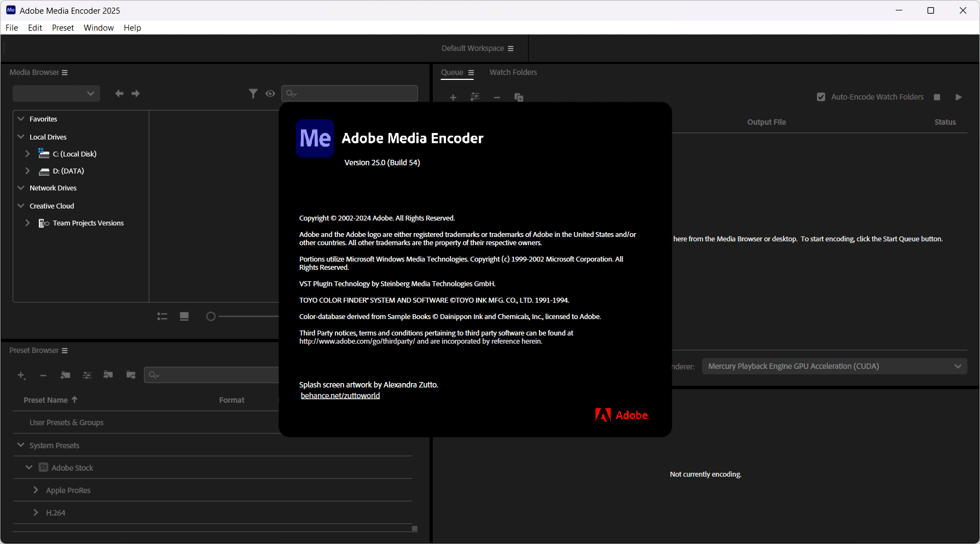Click the Preset Browser search field
Image resolution: width=980 pixels, height=544 pixels.
[212, 375]
